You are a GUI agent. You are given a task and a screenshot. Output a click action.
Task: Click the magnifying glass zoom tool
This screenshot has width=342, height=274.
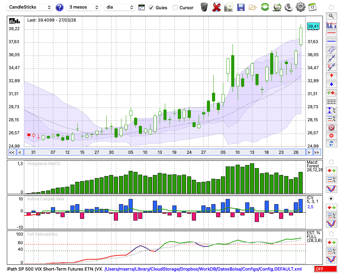point(331,16)
